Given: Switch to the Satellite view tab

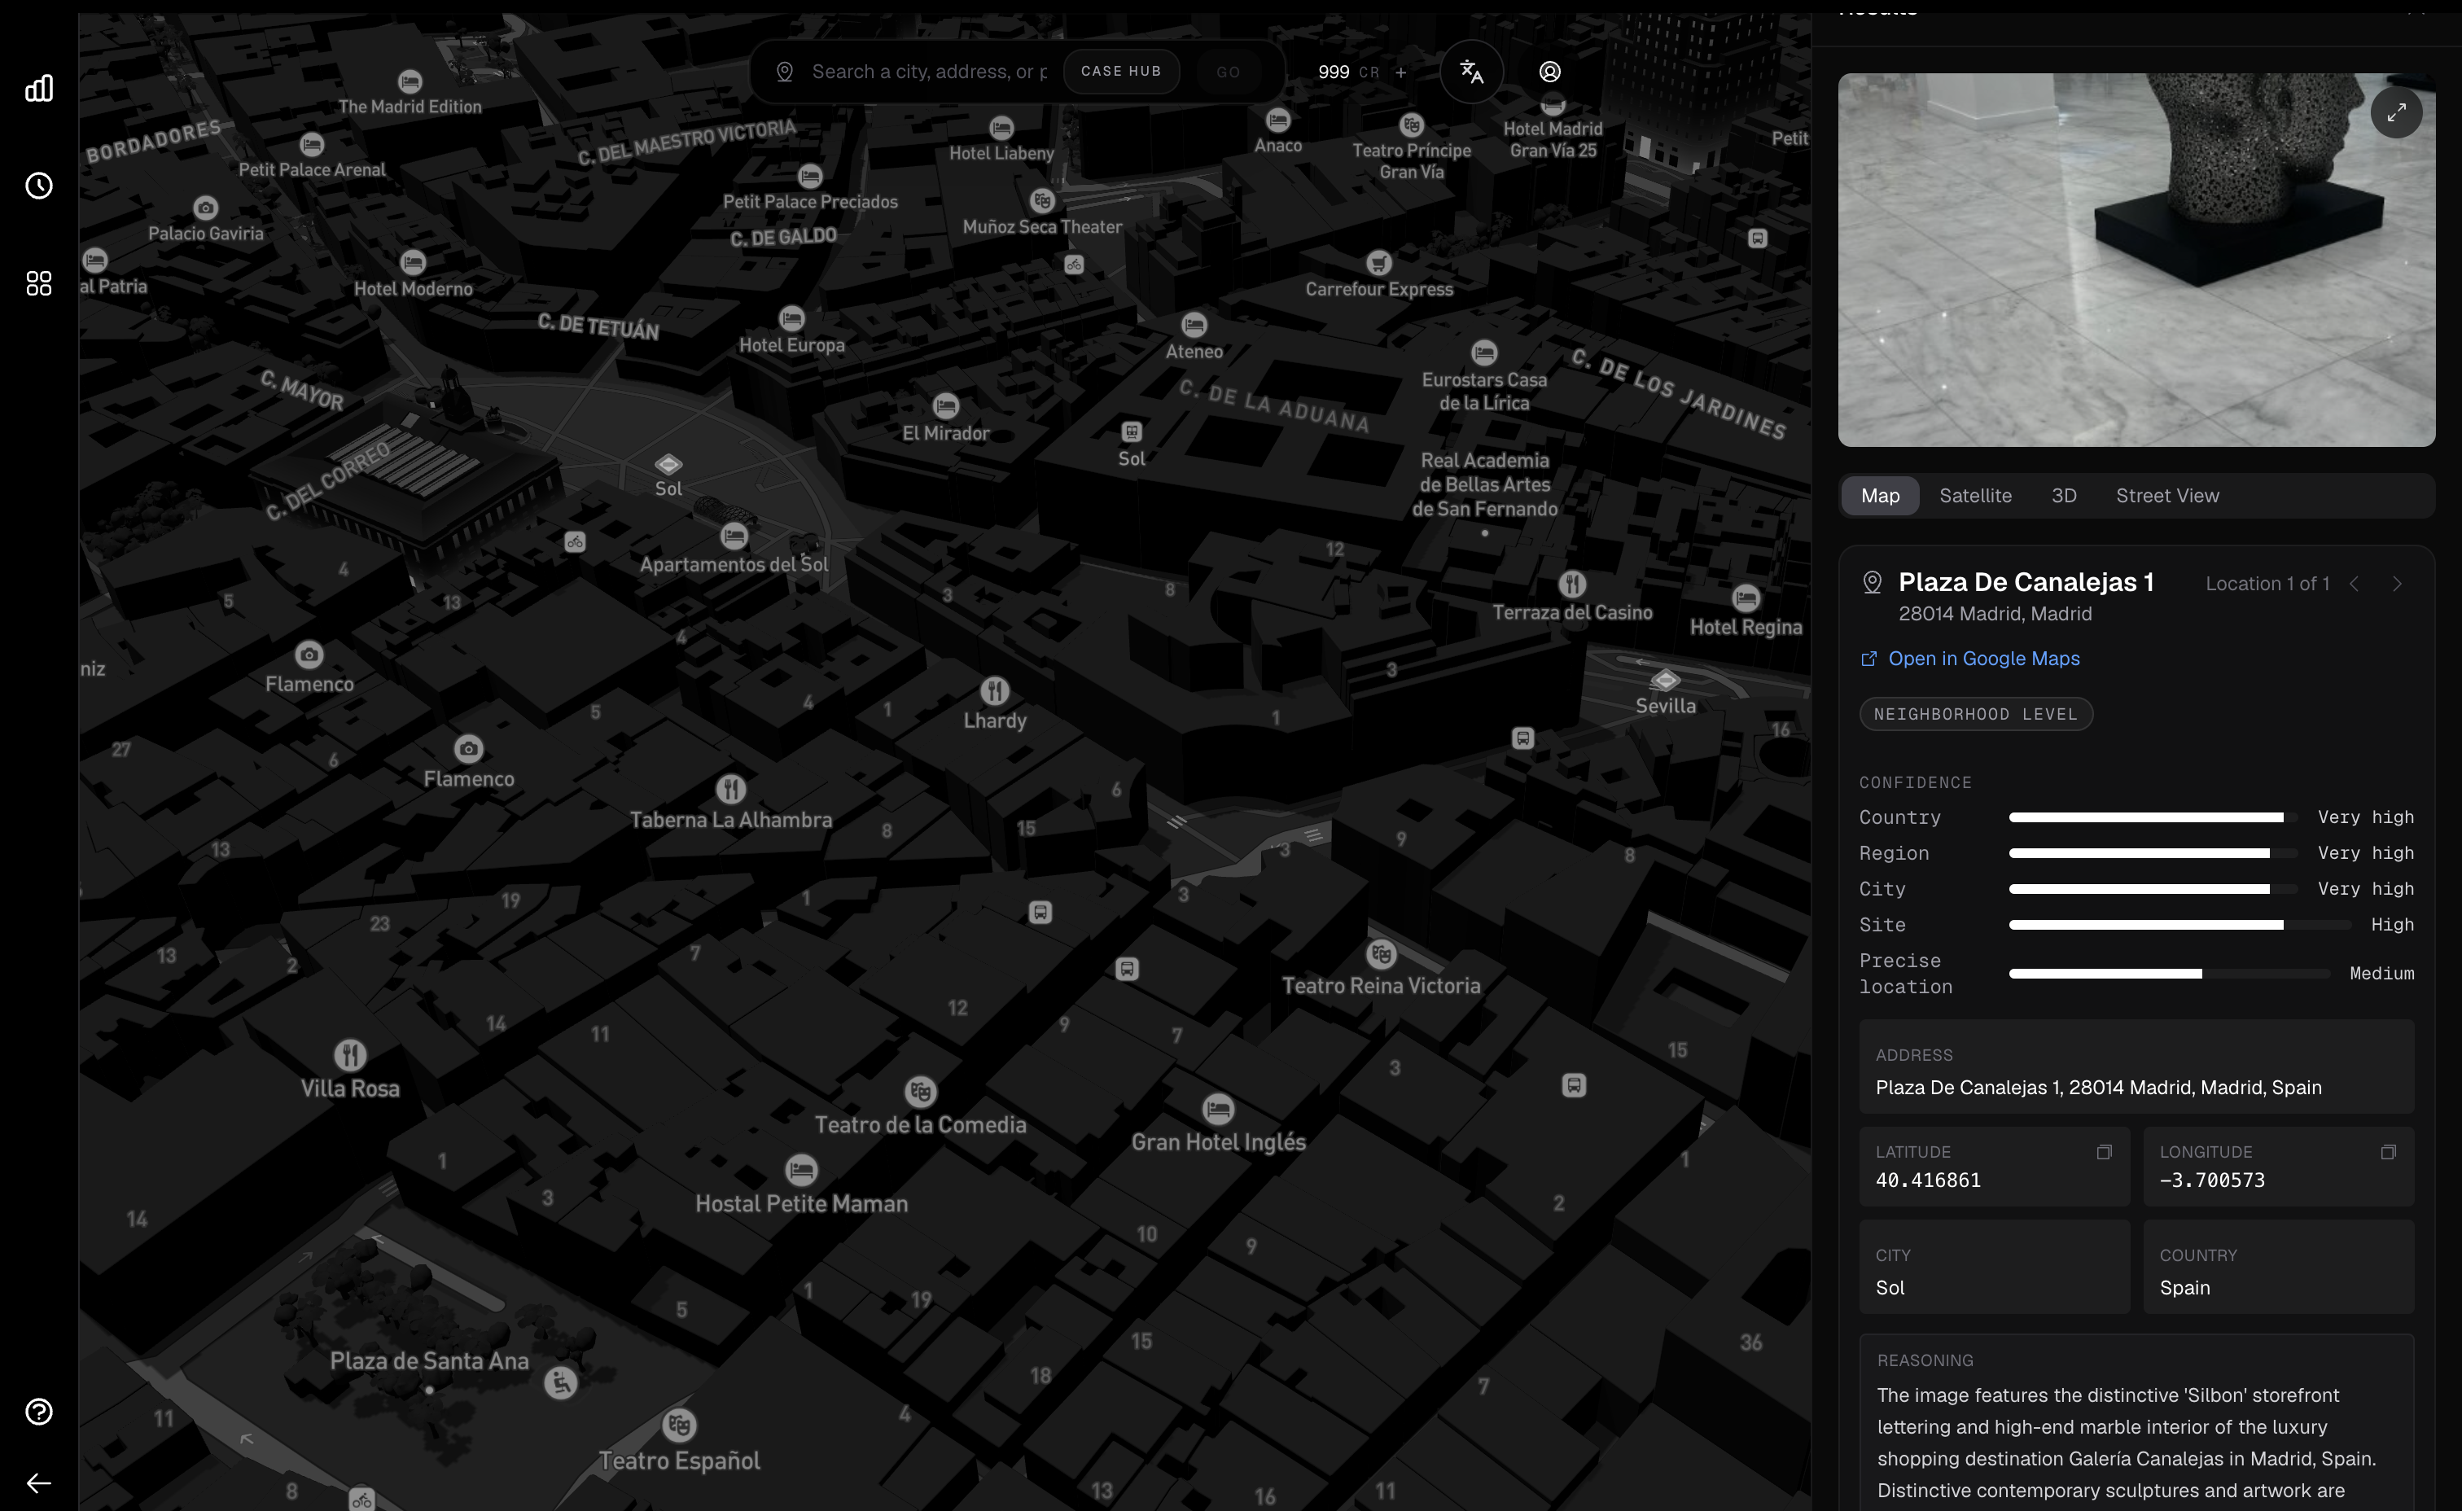Looking at the screenshot, I should [x=1974, y=496].
